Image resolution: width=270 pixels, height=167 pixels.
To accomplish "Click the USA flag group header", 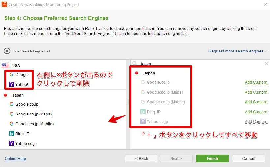I will click(6, 65).
